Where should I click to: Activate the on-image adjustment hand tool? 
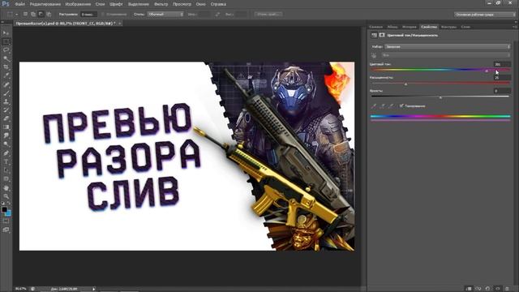tap(374, 55)
